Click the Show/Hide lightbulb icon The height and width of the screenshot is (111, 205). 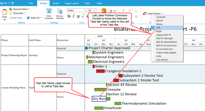pos(11,13)
